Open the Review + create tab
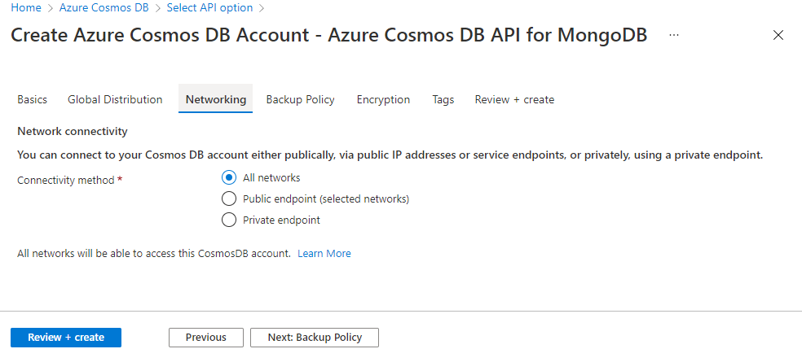802x362 pixels. pyautogui.click(x=514, y=99)
